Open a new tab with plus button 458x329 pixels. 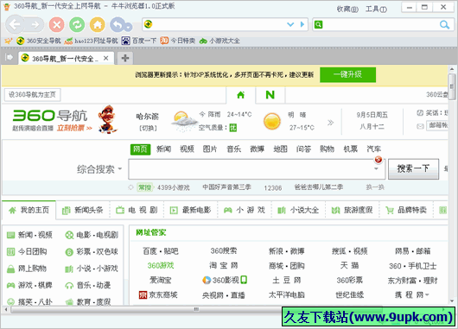pos(125,58)
